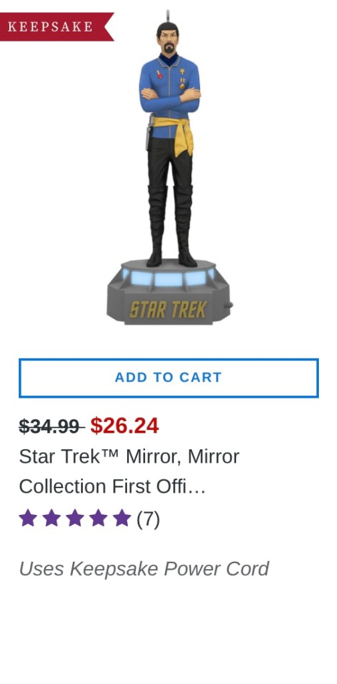Viewport: 337px width, 684px height.
Task: Click the truncated text 'Collection First Offi…'
Action: click(112, 486)
